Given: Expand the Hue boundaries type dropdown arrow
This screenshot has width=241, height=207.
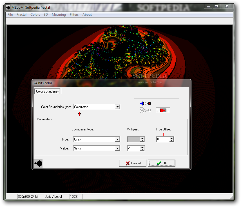Looking at the screenshot, I should (x=117, y=139).
